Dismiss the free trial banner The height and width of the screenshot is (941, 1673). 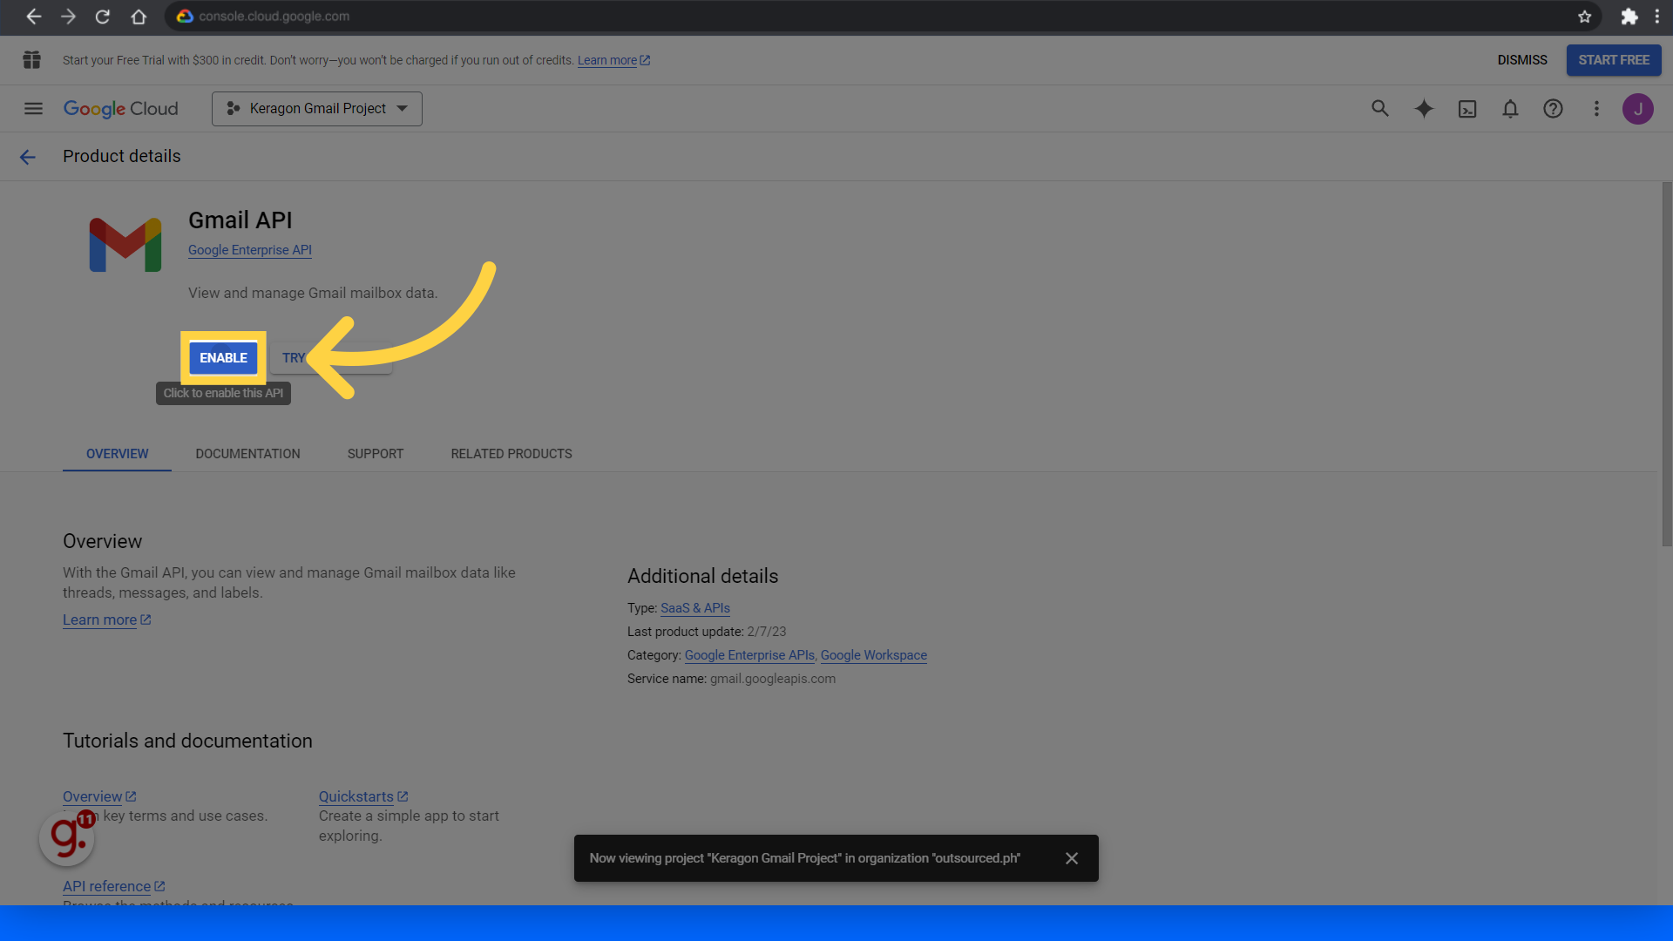1522,60
